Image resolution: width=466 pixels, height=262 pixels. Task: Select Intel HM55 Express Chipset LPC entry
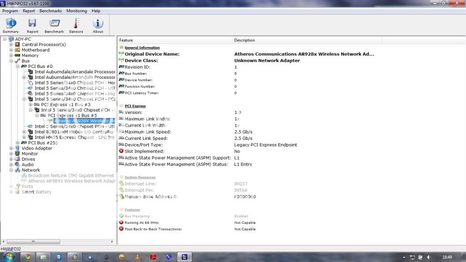tap(75, 137)
